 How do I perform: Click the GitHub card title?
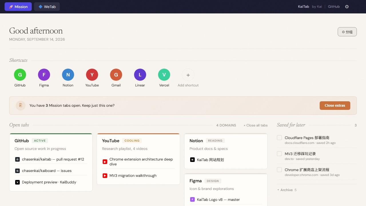coord(22,141)
